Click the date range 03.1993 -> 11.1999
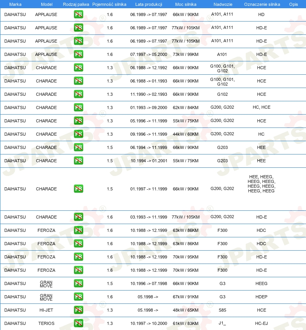Viewport: 306px width, 330px height. coord(149,217)
